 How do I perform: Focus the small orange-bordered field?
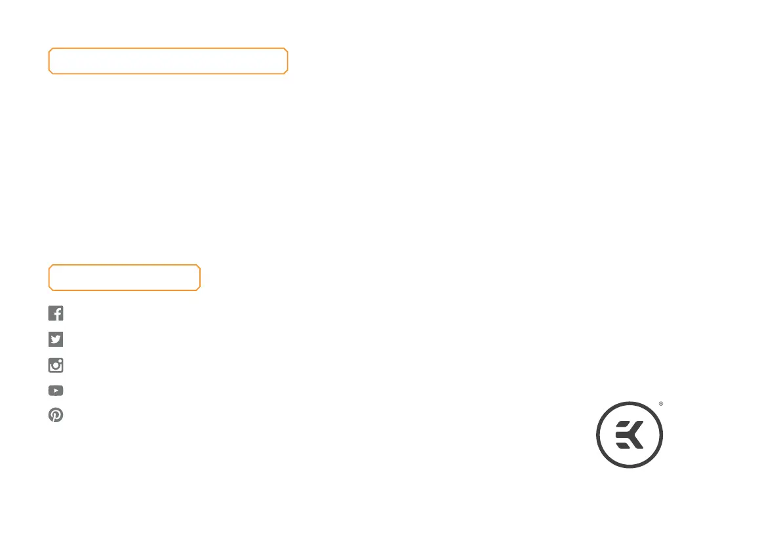[x=124, y=278]
